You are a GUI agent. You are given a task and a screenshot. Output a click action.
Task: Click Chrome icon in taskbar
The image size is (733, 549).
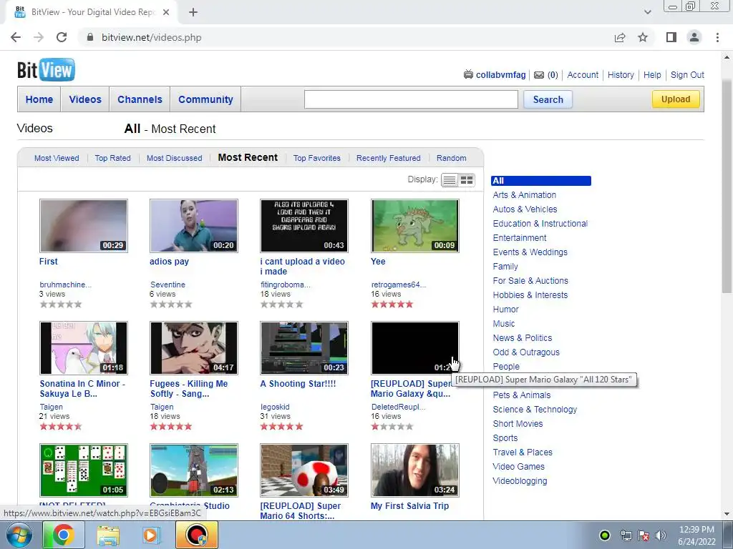(63, 535)
